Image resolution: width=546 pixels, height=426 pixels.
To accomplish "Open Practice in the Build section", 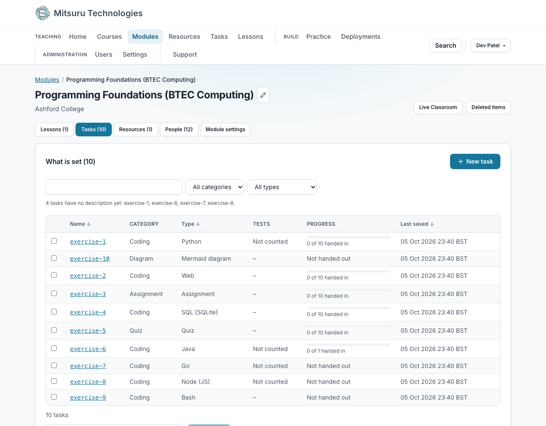I will pyautogui.click(x=319, y=37).
